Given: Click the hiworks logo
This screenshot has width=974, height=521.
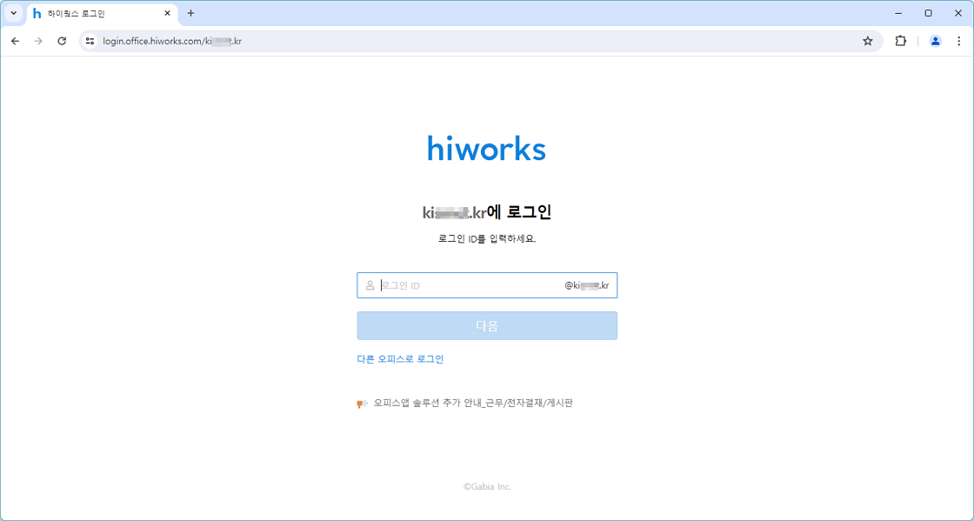Looking at the screenshot, I should coord(486,149).
